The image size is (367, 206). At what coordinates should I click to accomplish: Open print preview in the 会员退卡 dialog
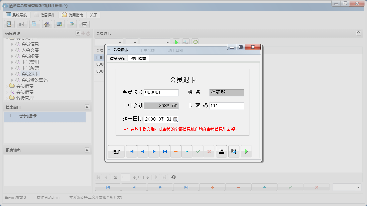point(234,151)
